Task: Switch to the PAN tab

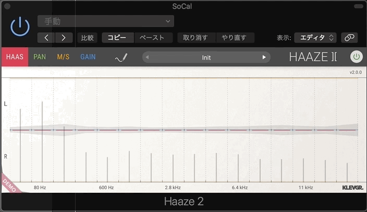Action: 40,57
